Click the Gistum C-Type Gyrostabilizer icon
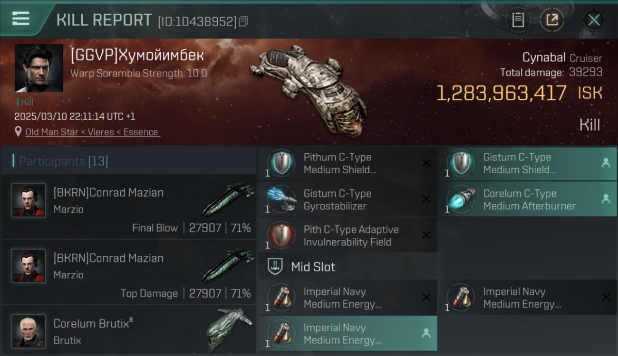Viewport: 618px width, 356px height. (281, 199)
